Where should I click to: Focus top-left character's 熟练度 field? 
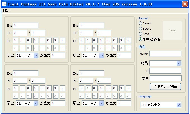[x=58, y=56]
